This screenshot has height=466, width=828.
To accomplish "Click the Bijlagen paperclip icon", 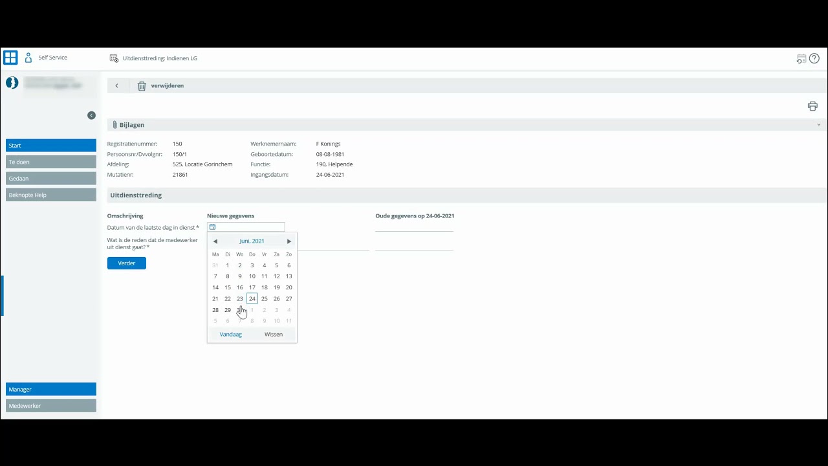I will 114,124.
